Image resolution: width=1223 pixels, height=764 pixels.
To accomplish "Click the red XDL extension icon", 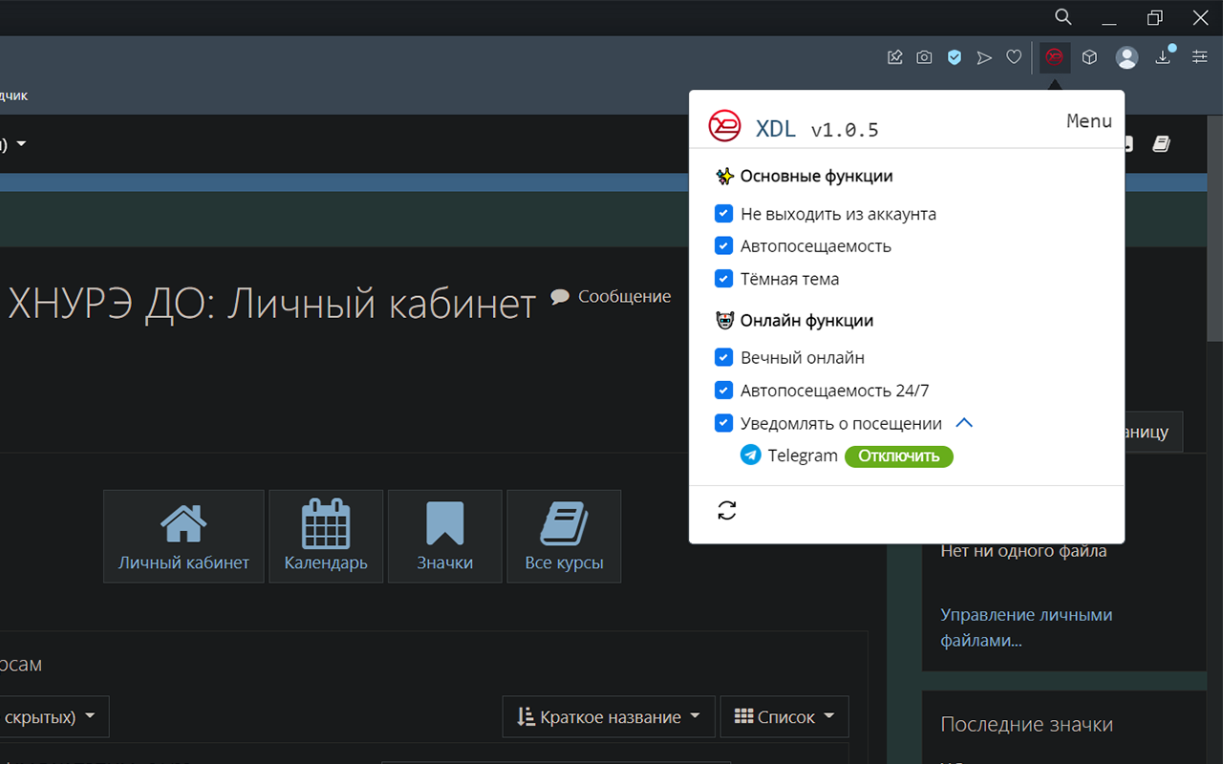I will (1055, 57).
